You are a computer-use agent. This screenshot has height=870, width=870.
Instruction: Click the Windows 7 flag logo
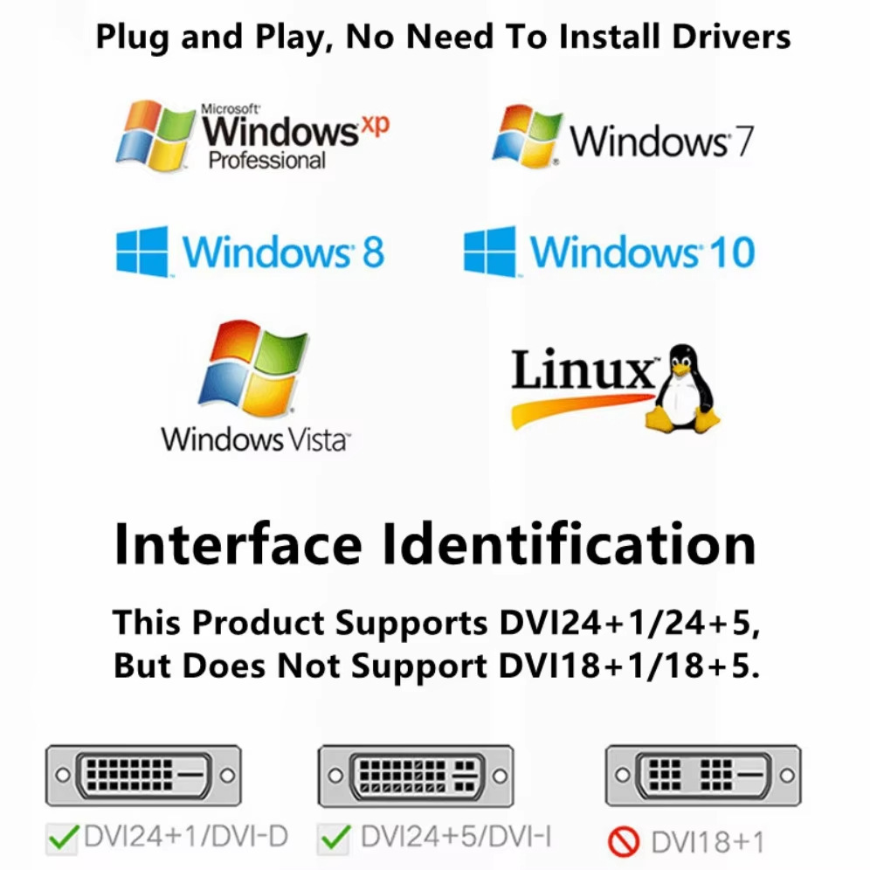click(528, 136)
